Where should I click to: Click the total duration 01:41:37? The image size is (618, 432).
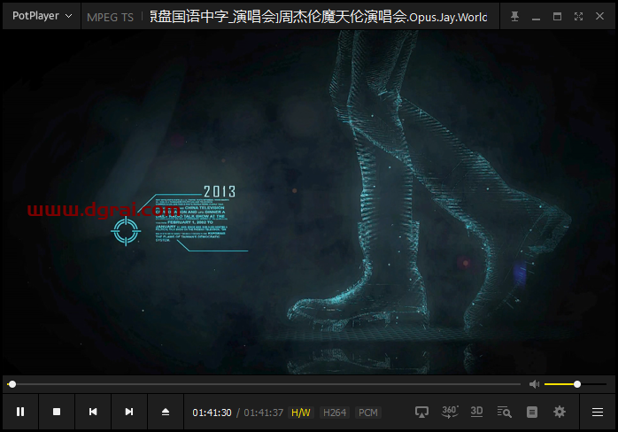[x=263, y=413]
